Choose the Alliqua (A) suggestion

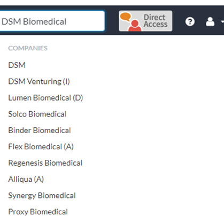point(26,179)
